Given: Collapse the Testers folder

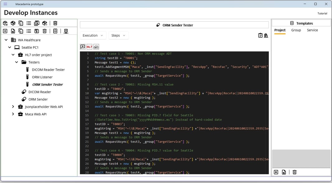Looking at the screenshot, I should pos(17,62).
